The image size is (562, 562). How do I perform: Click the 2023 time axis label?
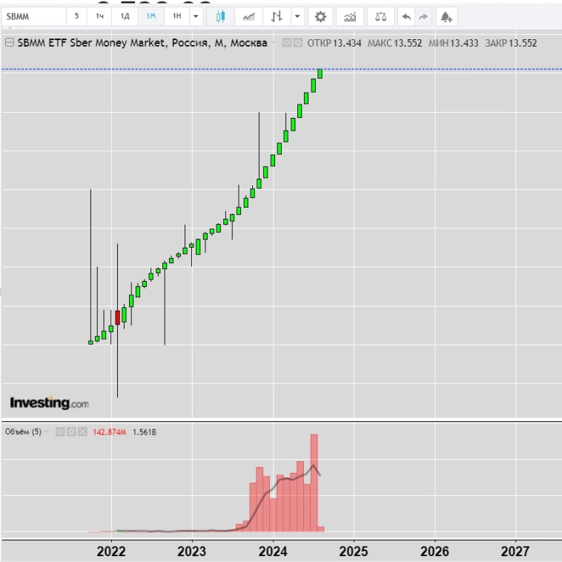192,551
